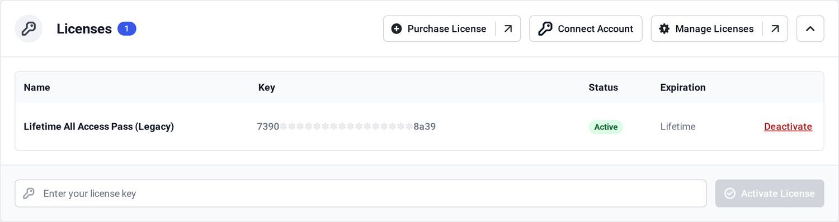Viewport: 839px width, 222px height.
Task: Open the Manage Licenses button
Action: click(x=719, y=28)
